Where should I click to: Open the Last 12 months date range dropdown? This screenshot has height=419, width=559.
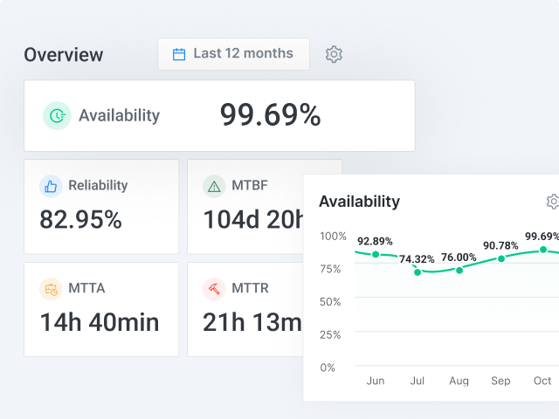coord(233,54)
